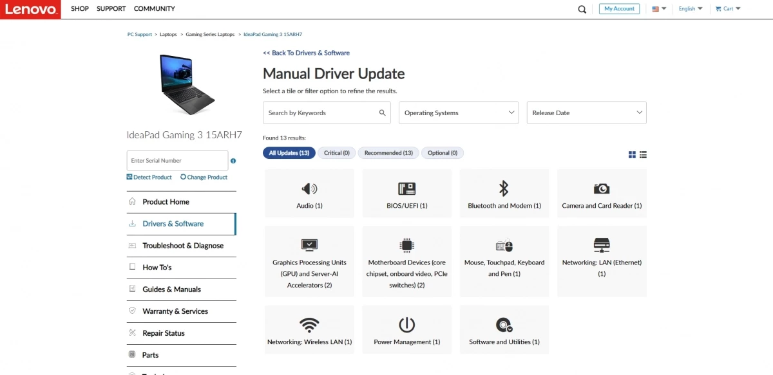Open Laptops breadcrumb link

(168, 34)
